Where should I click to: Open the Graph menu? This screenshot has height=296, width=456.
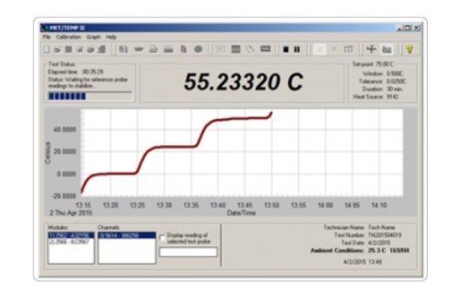click(x=93, y=37)
